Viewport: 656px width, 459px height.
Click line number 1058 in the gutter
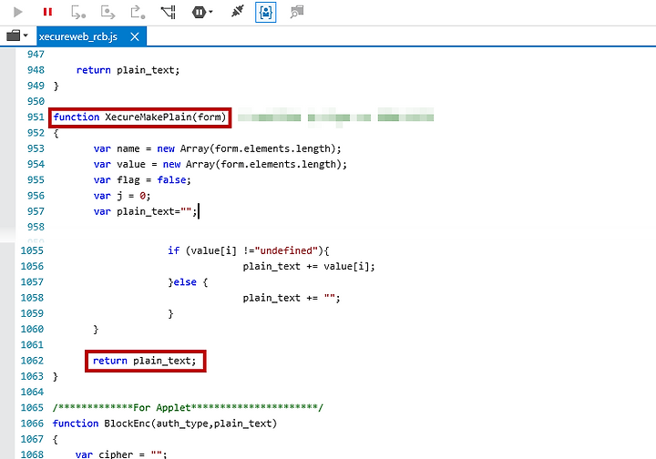coord(32,298)
